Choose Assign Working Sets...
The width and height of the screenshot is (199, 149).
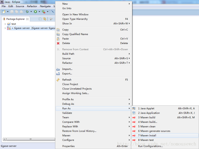[94, 93]
